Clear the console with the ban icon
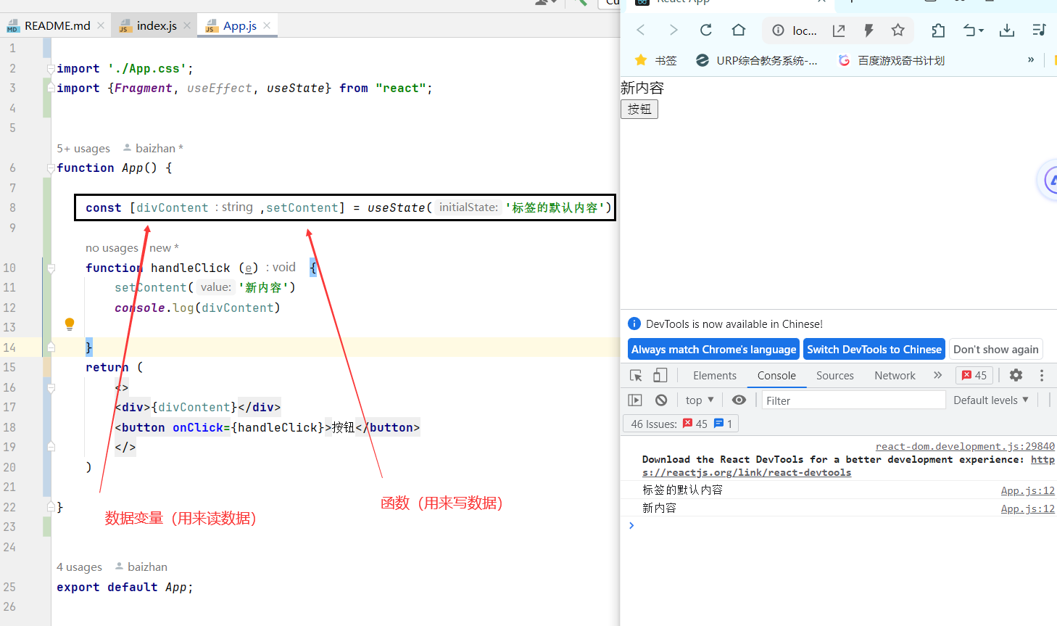The width and height of the screenshot is (1057, 626). point(661,400)
